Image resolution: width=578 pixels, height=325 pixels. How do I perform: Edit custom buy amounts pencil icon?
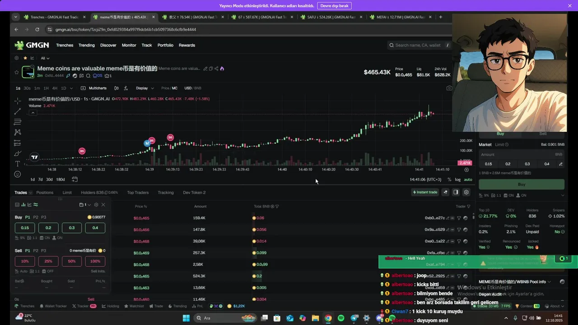561,164
